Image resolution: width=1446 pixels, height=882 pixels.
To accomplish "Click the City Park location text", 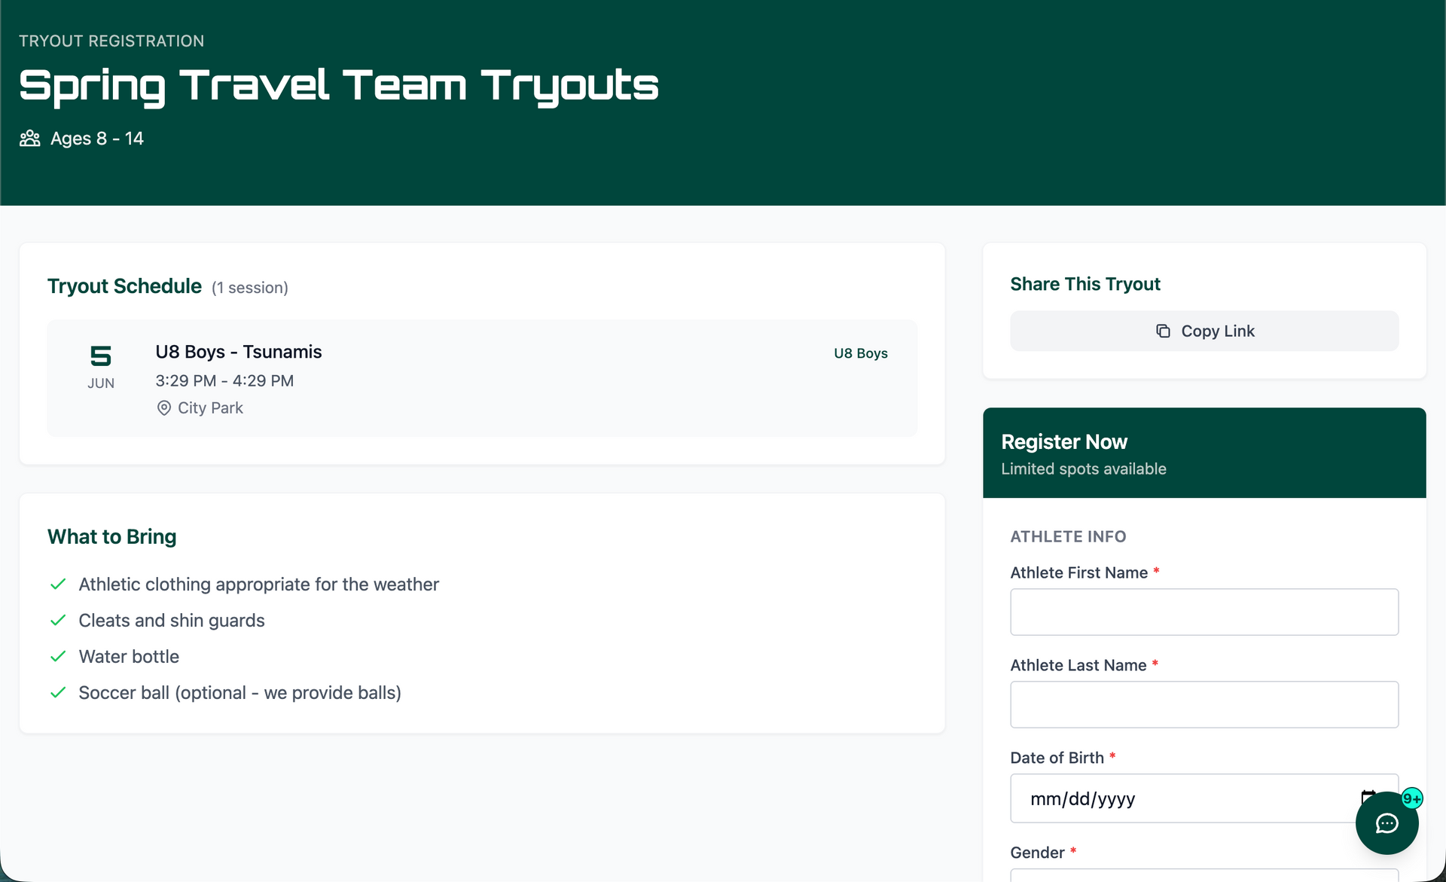I will pyautogui.click(x=210, y=408).
